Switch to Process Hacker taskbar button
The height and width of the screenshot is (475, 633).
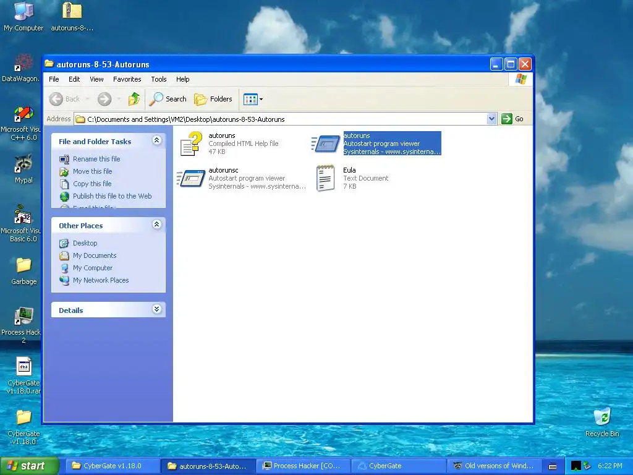[303, 466]
